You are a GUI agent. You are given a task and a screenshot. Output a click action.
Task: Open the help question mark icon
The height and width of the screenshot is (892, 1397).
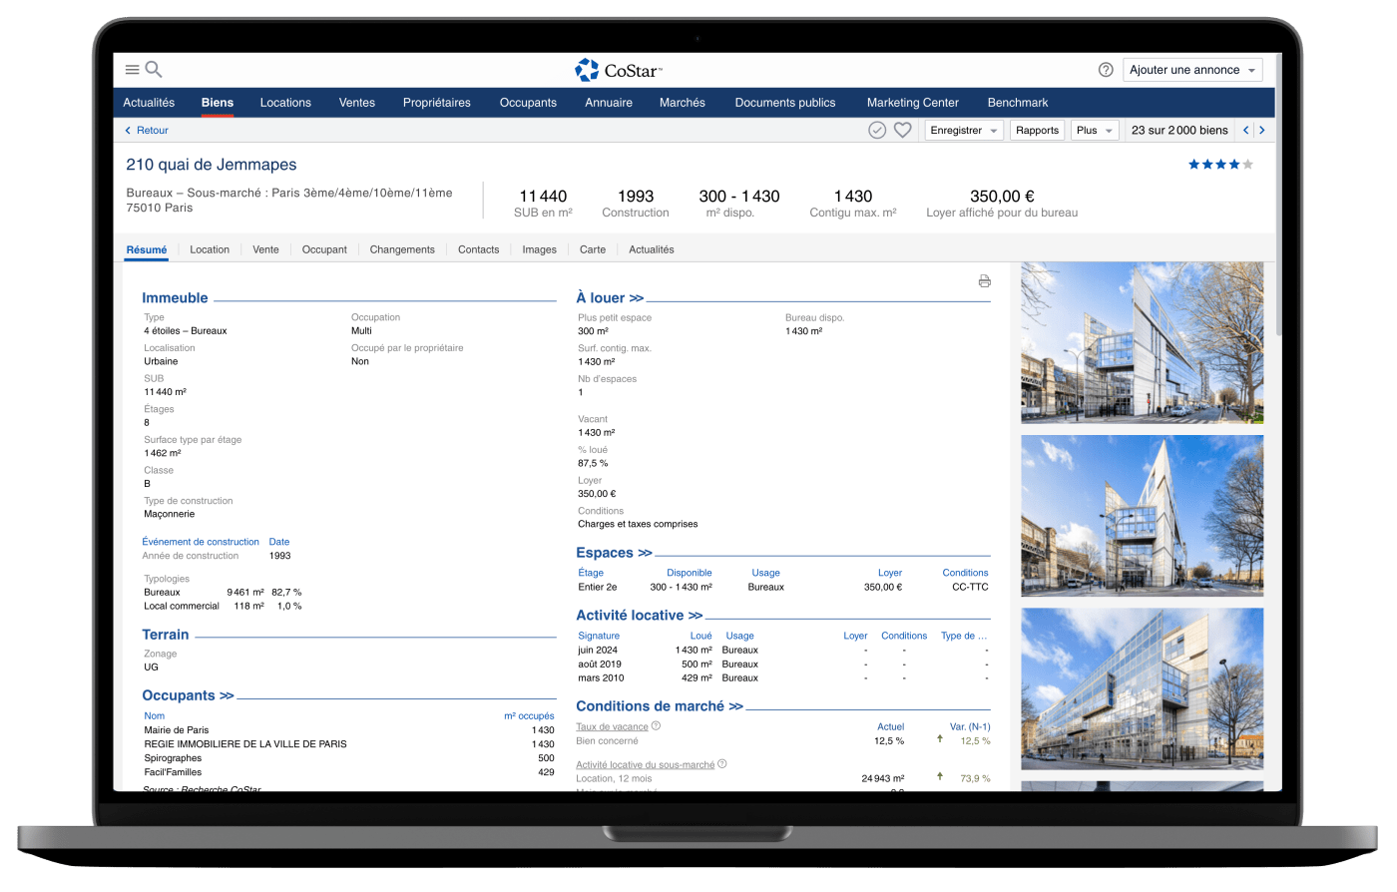pos(1106,70)
